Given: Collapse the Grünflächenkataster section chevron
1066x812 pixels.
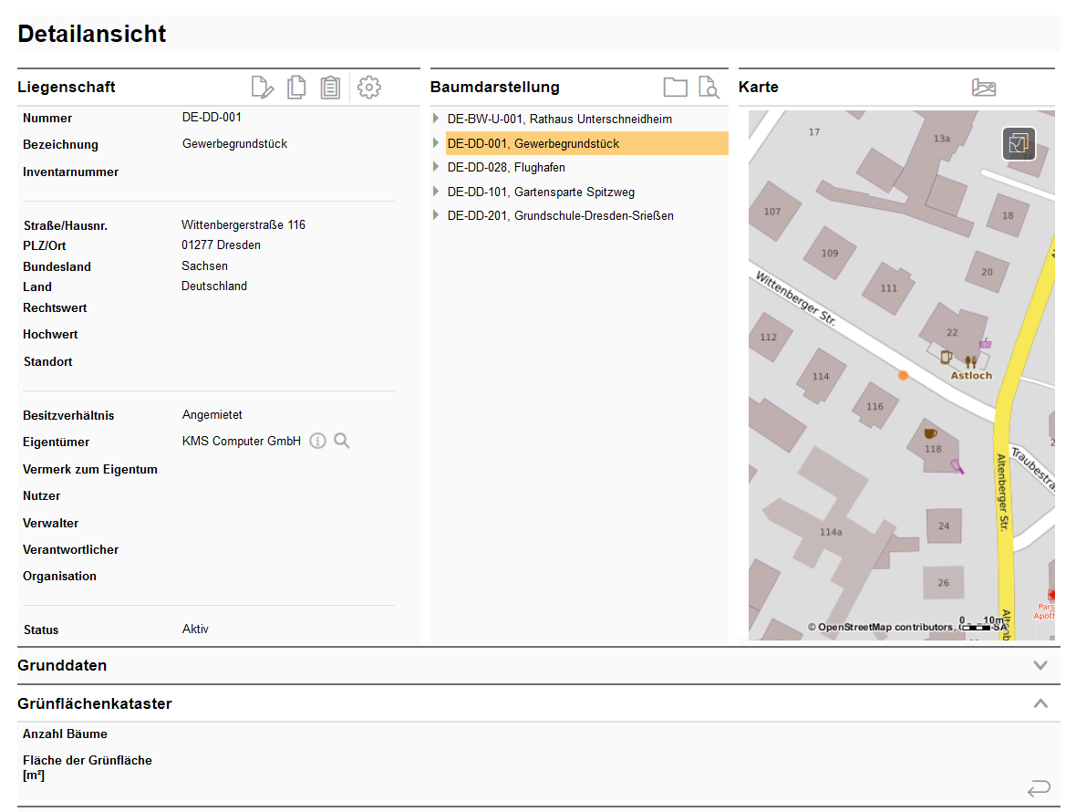Looking at the screenshot, I should click(x=1040, y=703).
